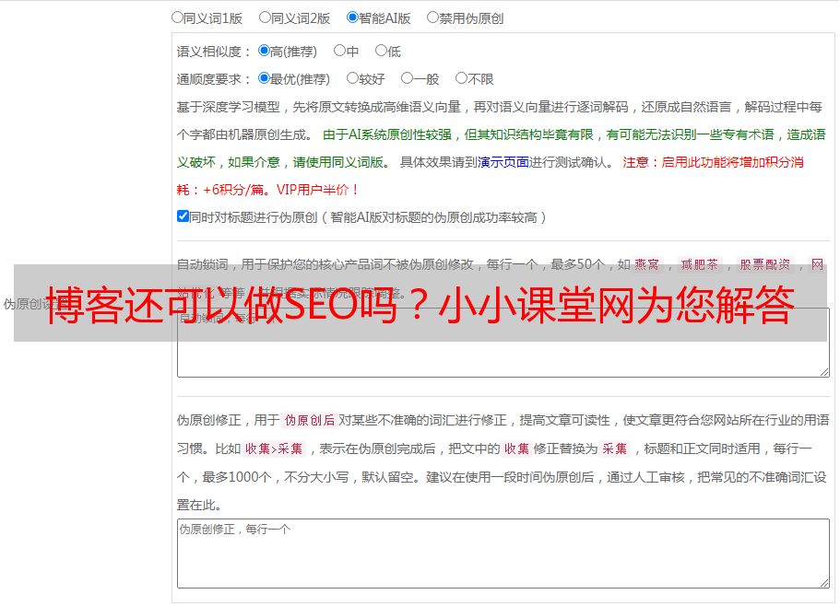Click the 收集>采集 example tag
This screenshot has width=840, height=606.
(274, 449)
